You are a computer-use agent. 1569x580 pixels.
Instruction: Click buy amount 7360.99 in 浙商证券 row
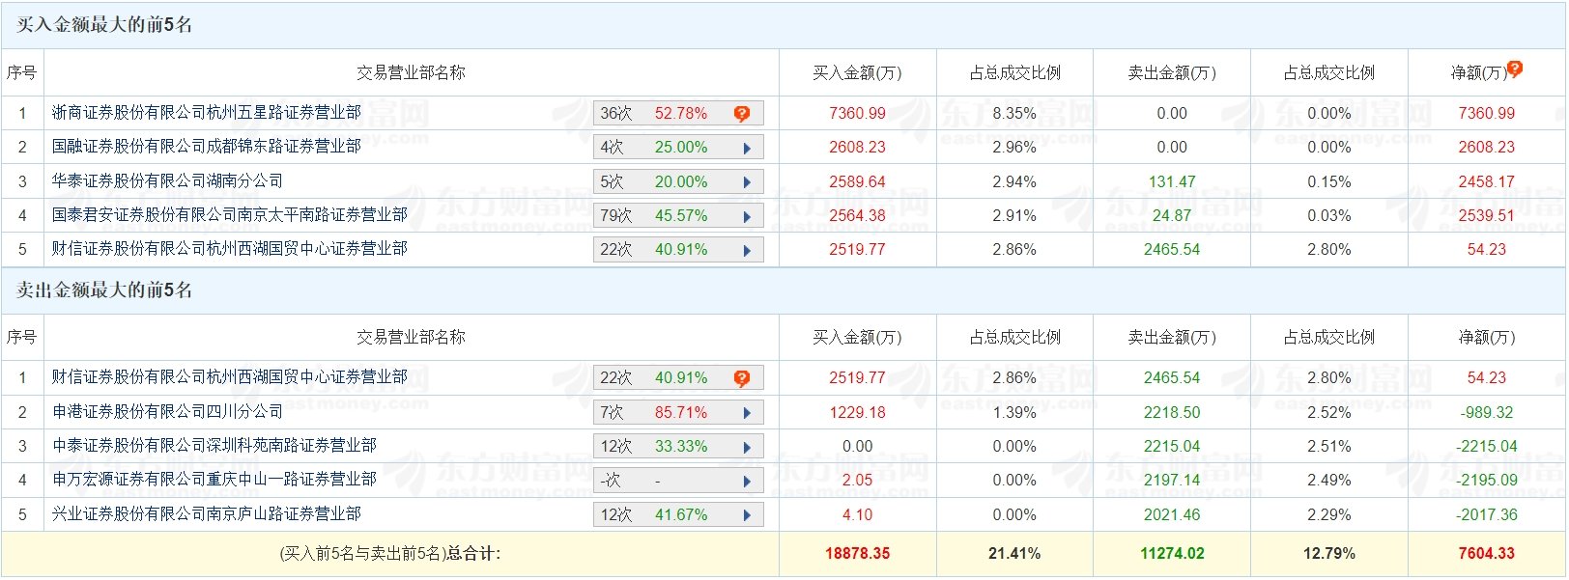(x=857, y=114)
